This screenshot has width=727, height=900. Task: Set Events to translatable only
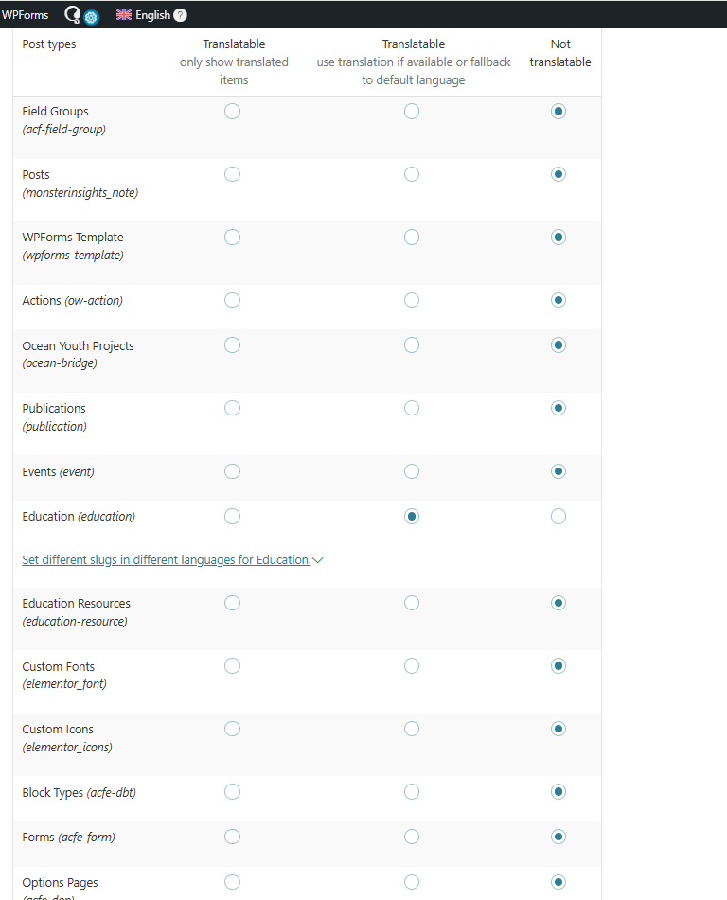tap(233, 471)
